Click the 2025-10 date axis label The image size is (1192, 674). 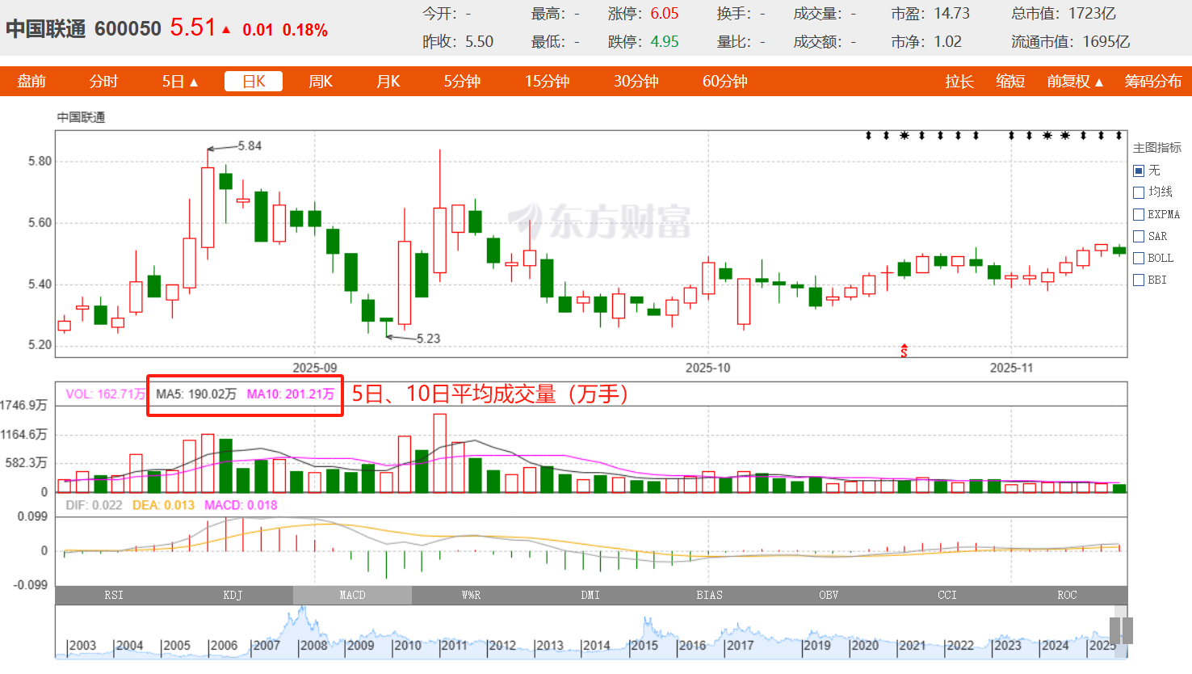708,368
